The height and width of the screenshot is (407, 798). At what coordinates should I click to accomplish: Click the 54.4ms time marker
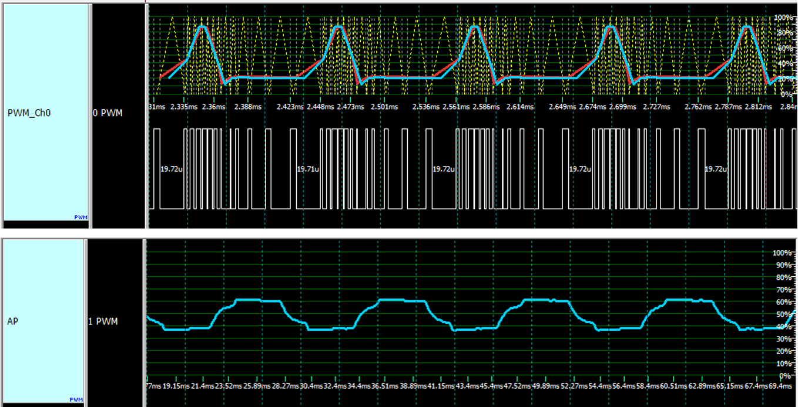(599, 386)
